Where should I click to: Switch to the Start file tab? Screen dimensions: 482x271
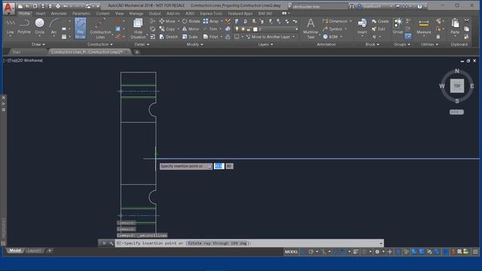click(x=17, y=52)
